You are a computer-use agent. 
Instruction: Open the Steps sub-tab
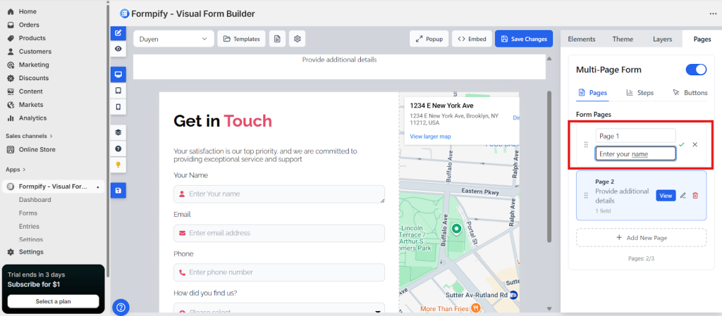point(640,92)
